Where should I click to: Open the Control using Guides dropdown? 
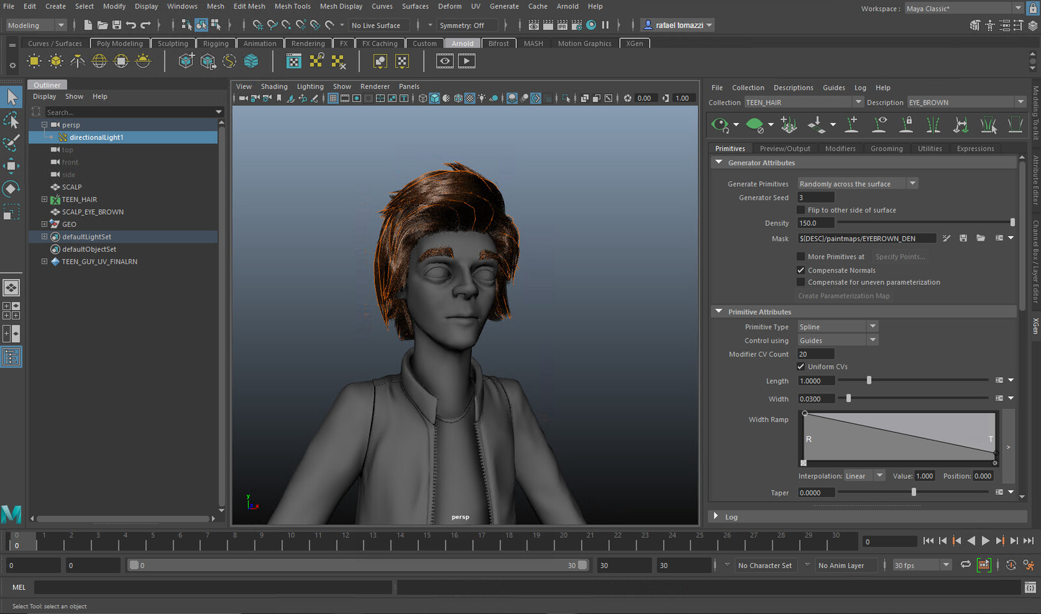(838, 341)
